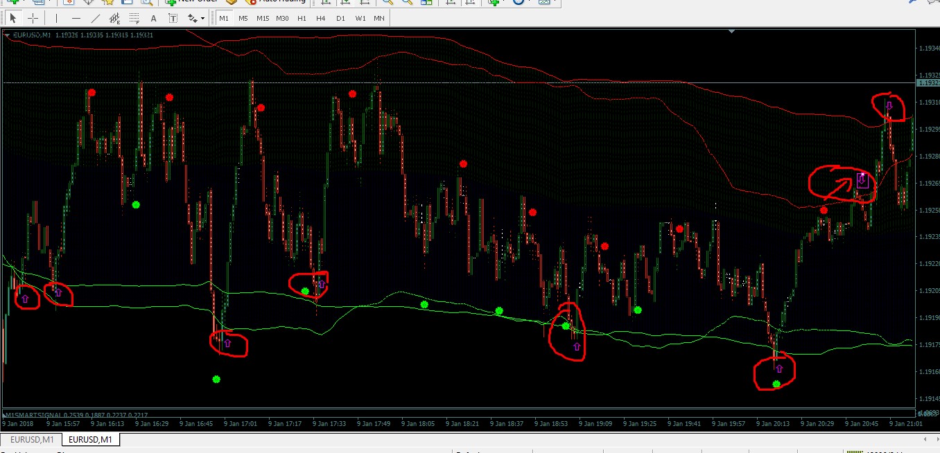This screenshot has width=940, height=453.
Task: Click the current price label 1.19323
Action: click(928, 82)
